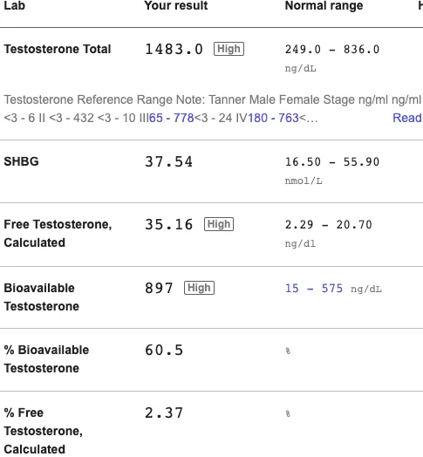Open the 180 - 763 range link
The image size is (423, 457).
coord(274,118)
